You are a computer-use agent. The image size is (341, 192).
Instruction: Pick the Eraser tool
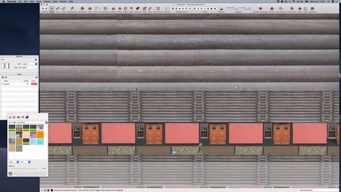(64, 9)
